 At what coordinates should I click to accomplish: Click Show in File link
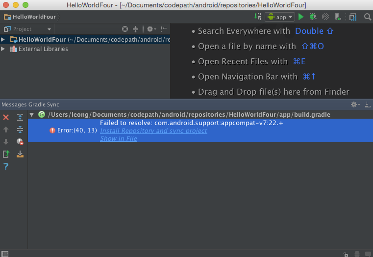click(x=119, y=138)
